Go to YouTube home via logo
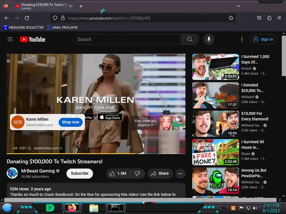286x214 pixels. point(33,39)
